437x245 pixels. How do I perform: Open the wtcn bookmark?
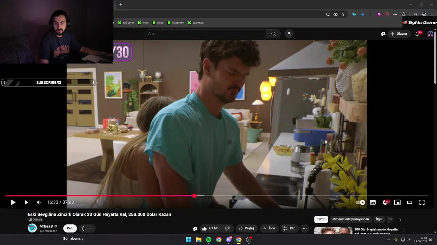tap(143, 23)
